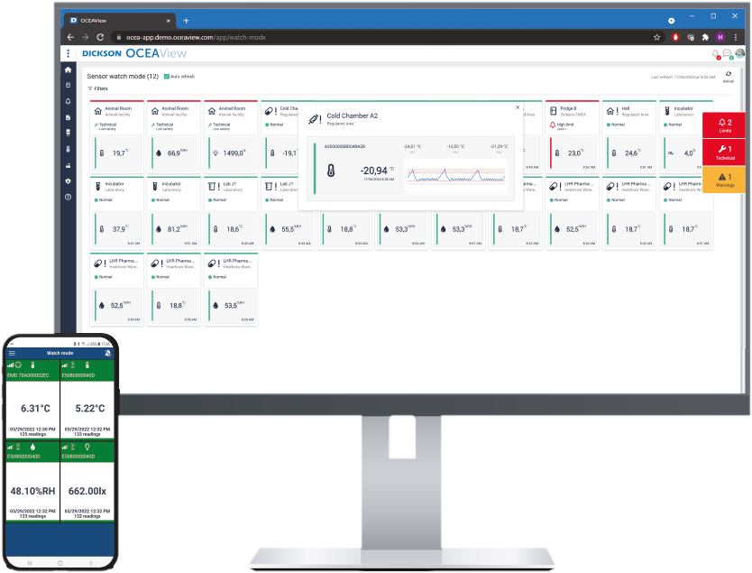Tap phone Android home button
Screen dimensions: 752x573
point(60,563)
